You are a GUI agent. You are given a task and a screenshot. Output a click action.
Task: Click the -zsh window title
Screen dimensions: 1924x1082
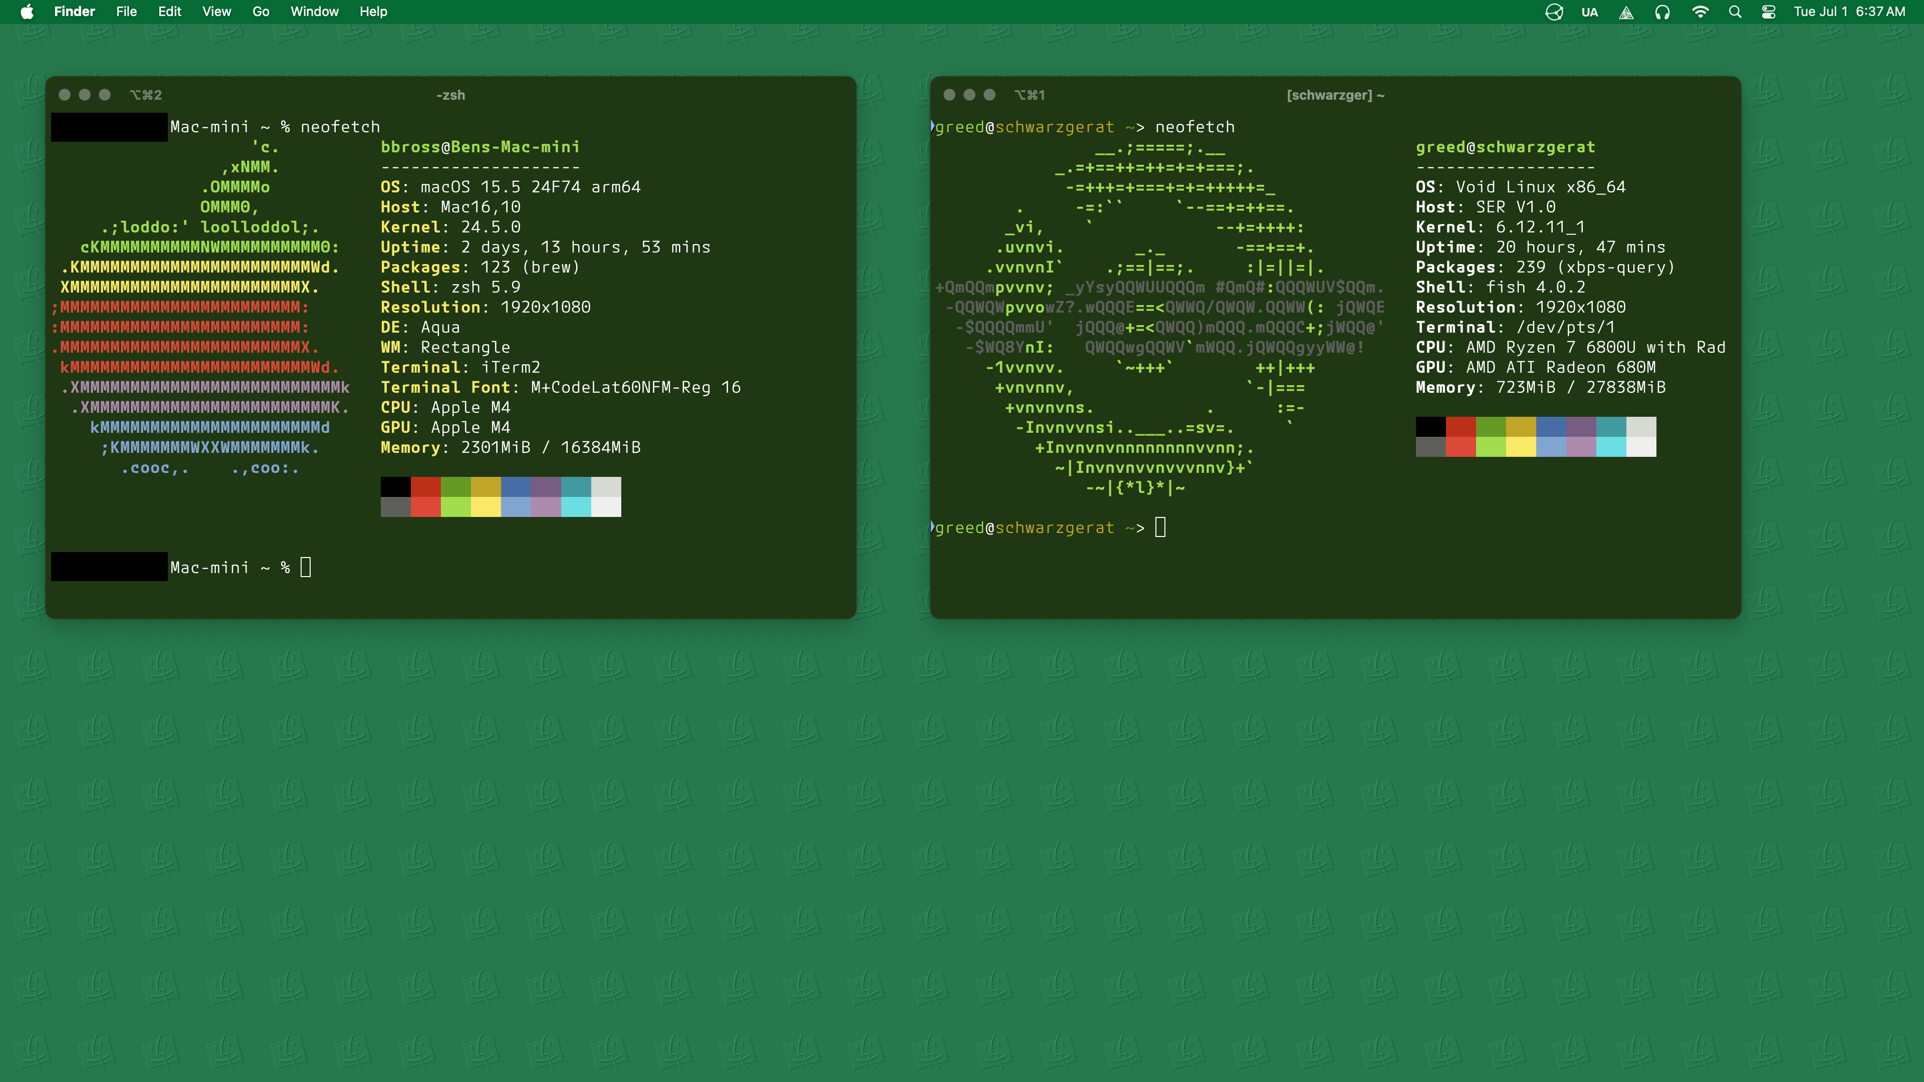click(x=450, y=95)
